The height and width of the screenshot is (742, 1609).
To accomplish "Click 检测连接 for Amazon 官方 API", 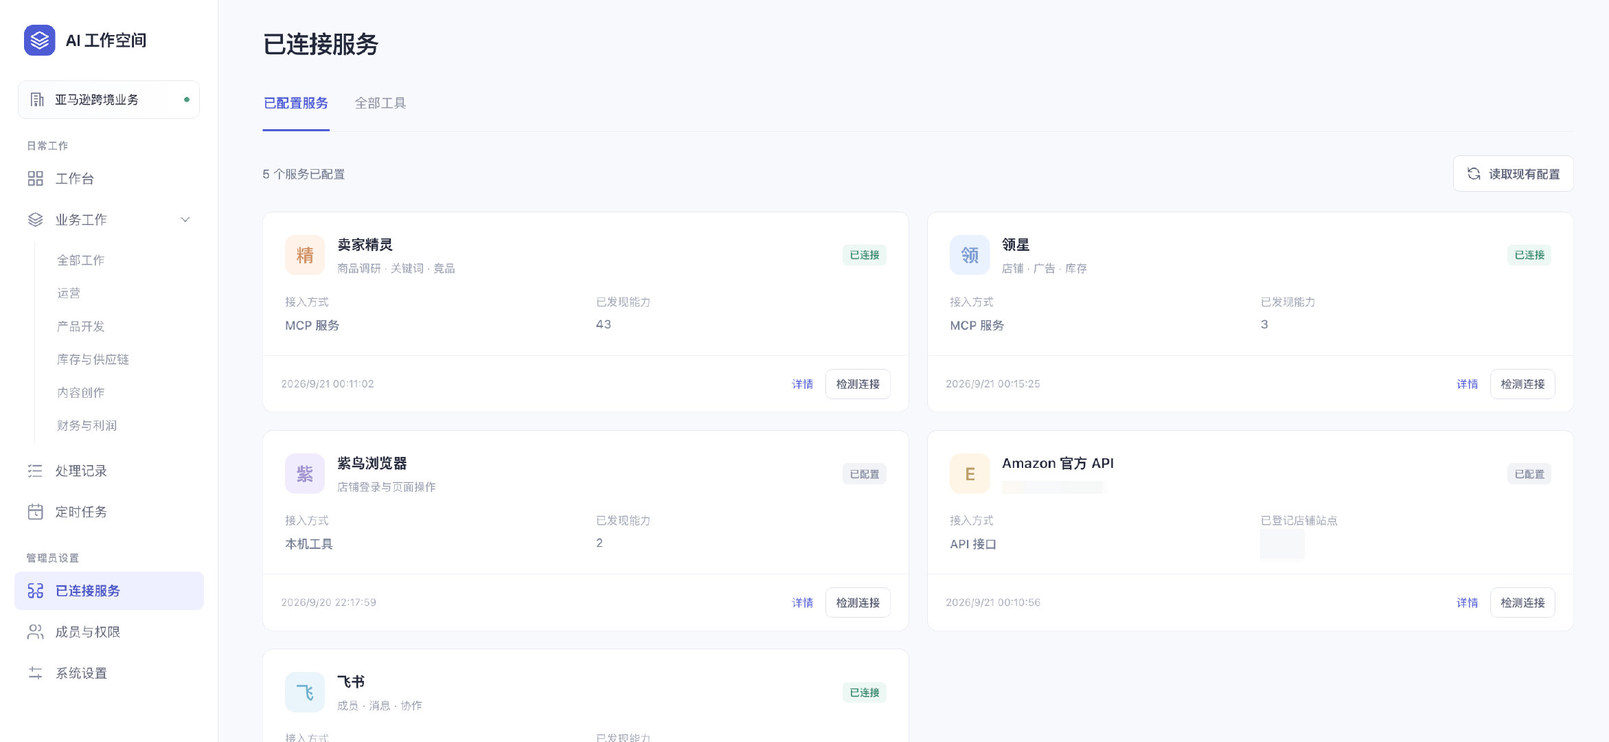I will (1522, 603).
